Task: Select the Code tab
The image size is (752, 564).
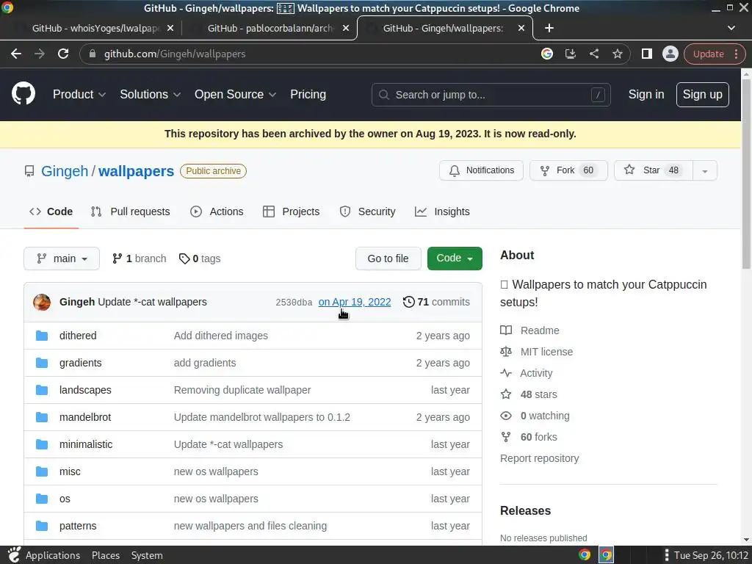Action: [x=51, y=211]
